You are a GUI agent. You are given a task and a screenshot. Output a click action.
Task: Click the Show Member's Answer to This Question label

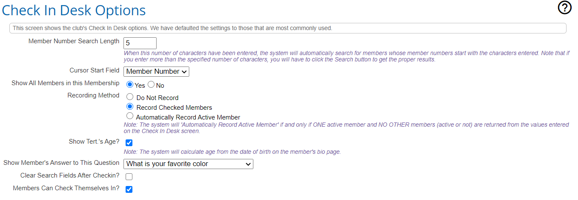point(62,163)
